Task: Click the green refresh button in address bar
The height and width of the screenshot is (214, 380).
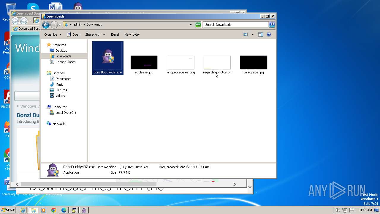Action: click(x=198, y=25)
